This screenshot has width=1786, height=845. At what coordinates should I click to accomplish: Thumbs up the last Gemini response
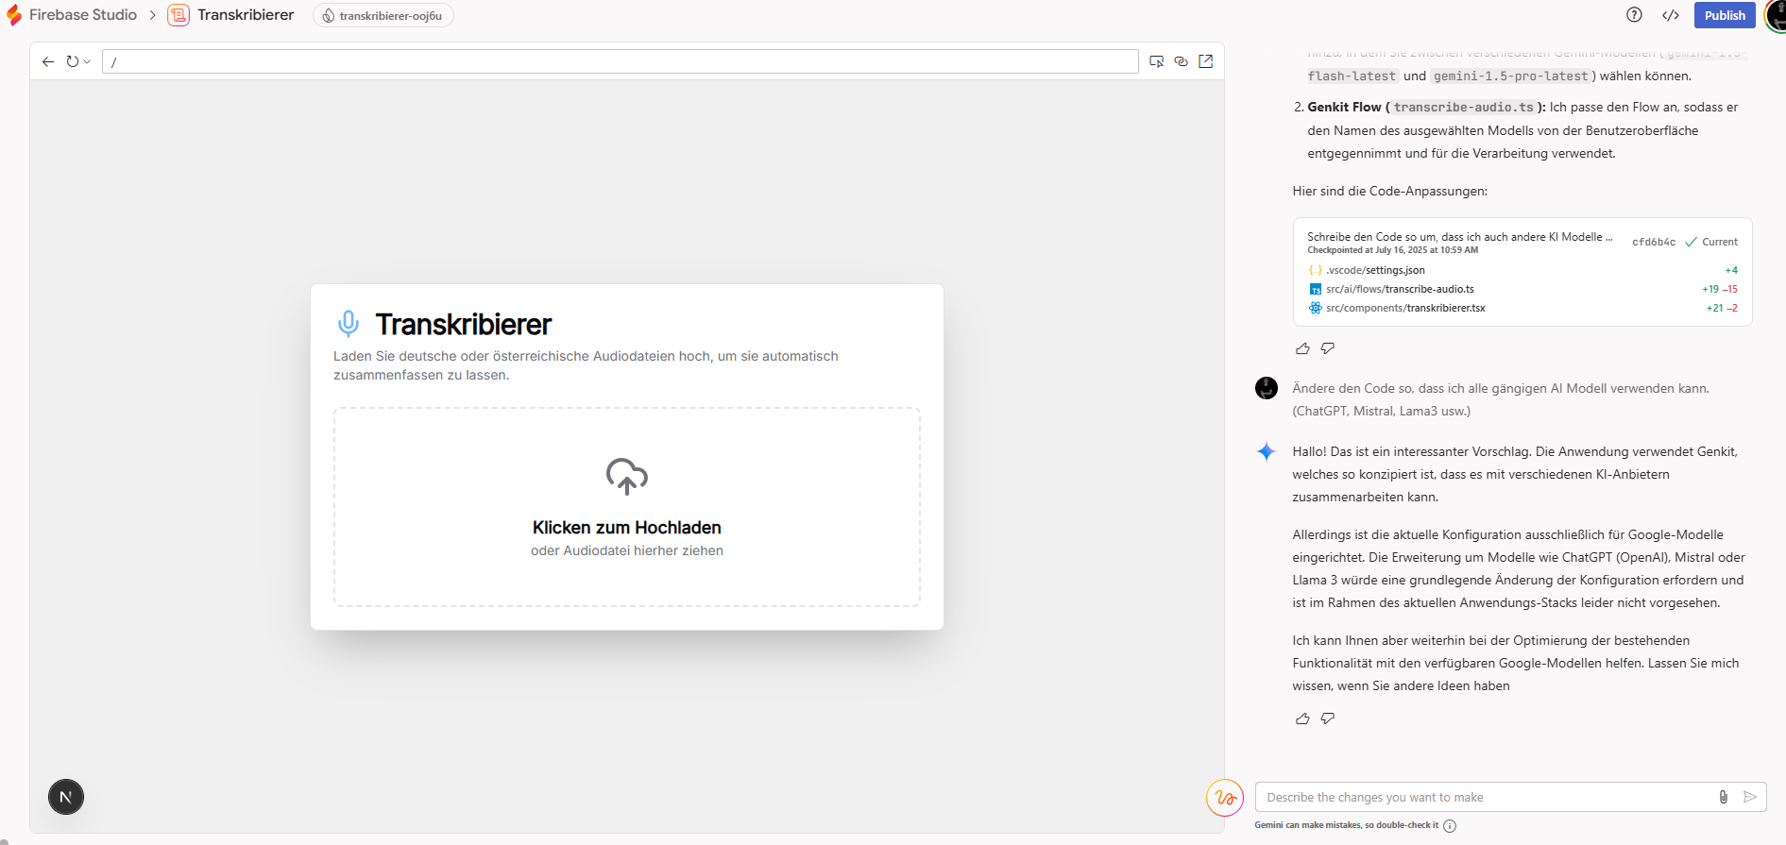tap(1302, 718)
